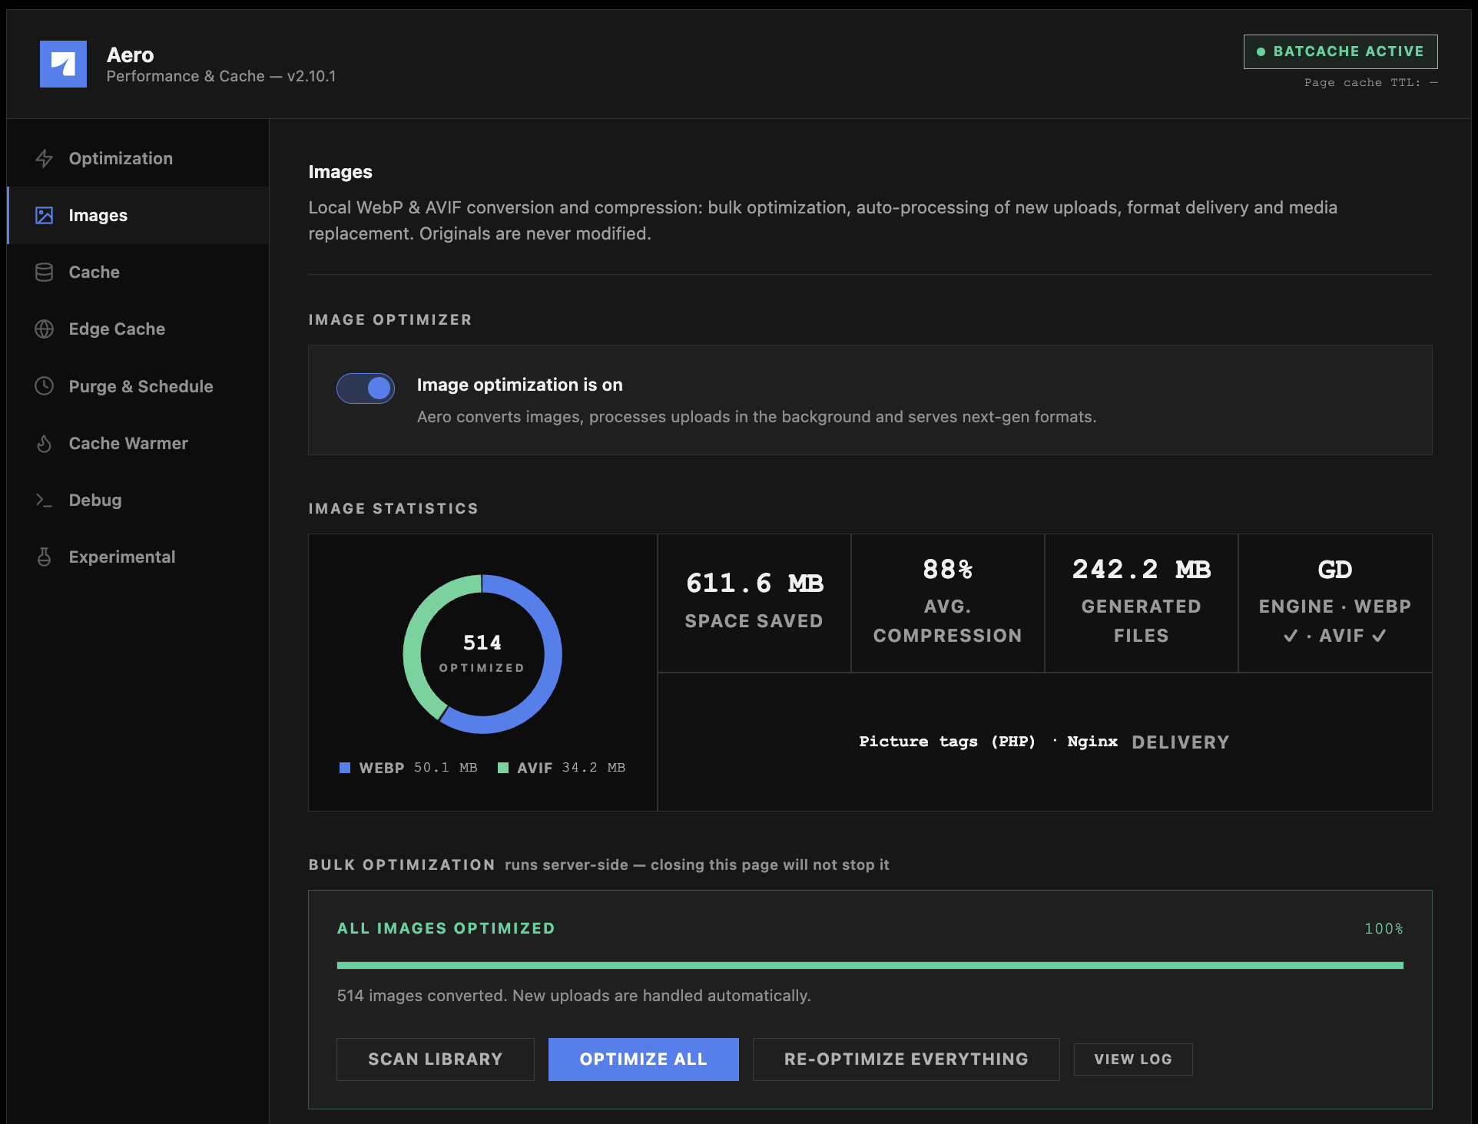Click the Optimize All button
This screenshot has width=1478, height=1124.
pos(644,1060)
